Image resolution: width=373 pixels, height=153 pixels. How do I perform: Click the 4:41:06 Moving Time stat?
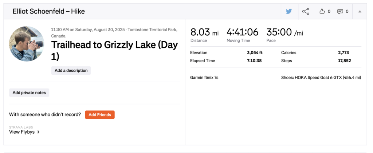pos(242,33)
